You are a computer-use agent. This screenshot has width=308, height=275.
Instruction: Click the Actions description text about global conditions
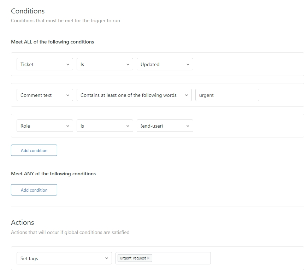tap(70, 232)
